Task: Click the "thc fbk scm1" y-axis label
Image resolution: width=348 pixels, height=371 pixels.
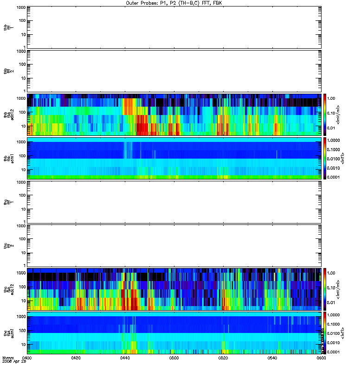Action: coord(9,333)
